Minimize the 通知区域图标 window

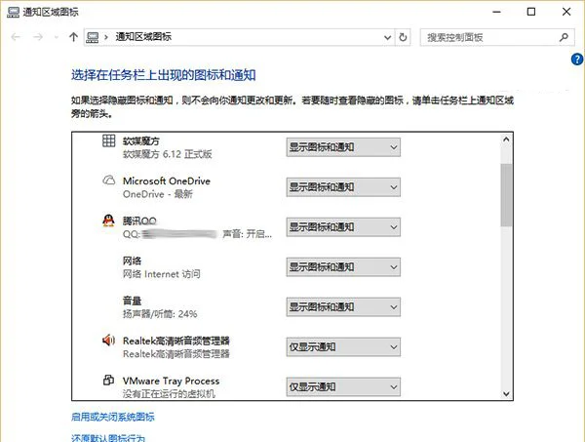(x=496, y=12)
